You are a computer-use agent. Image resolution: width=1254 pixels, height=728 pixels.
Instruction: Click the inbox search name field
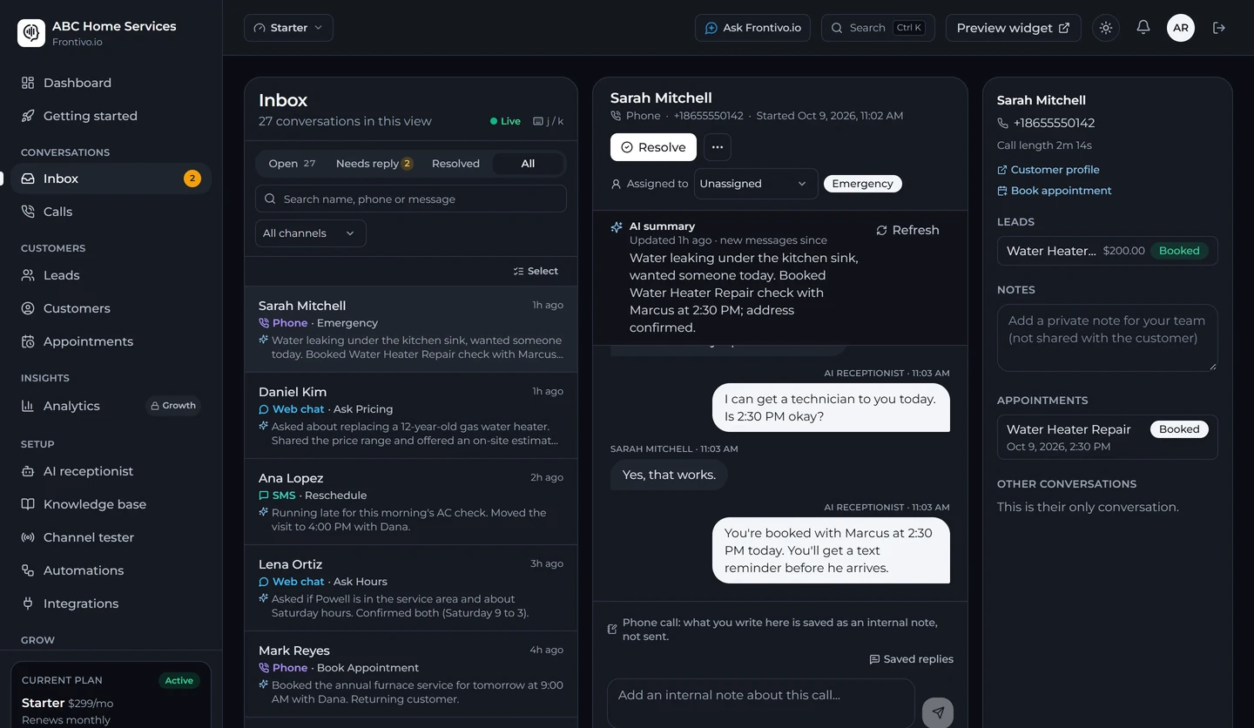pos(410,199)
